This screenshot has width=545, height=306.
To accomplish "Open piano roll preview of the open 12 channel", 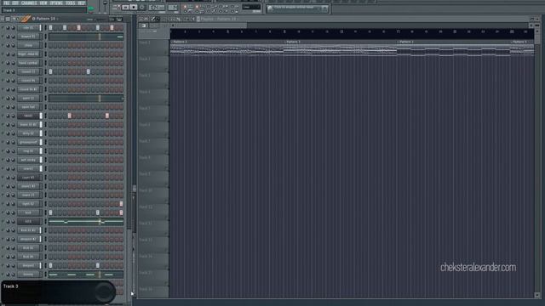I will 86,99.
